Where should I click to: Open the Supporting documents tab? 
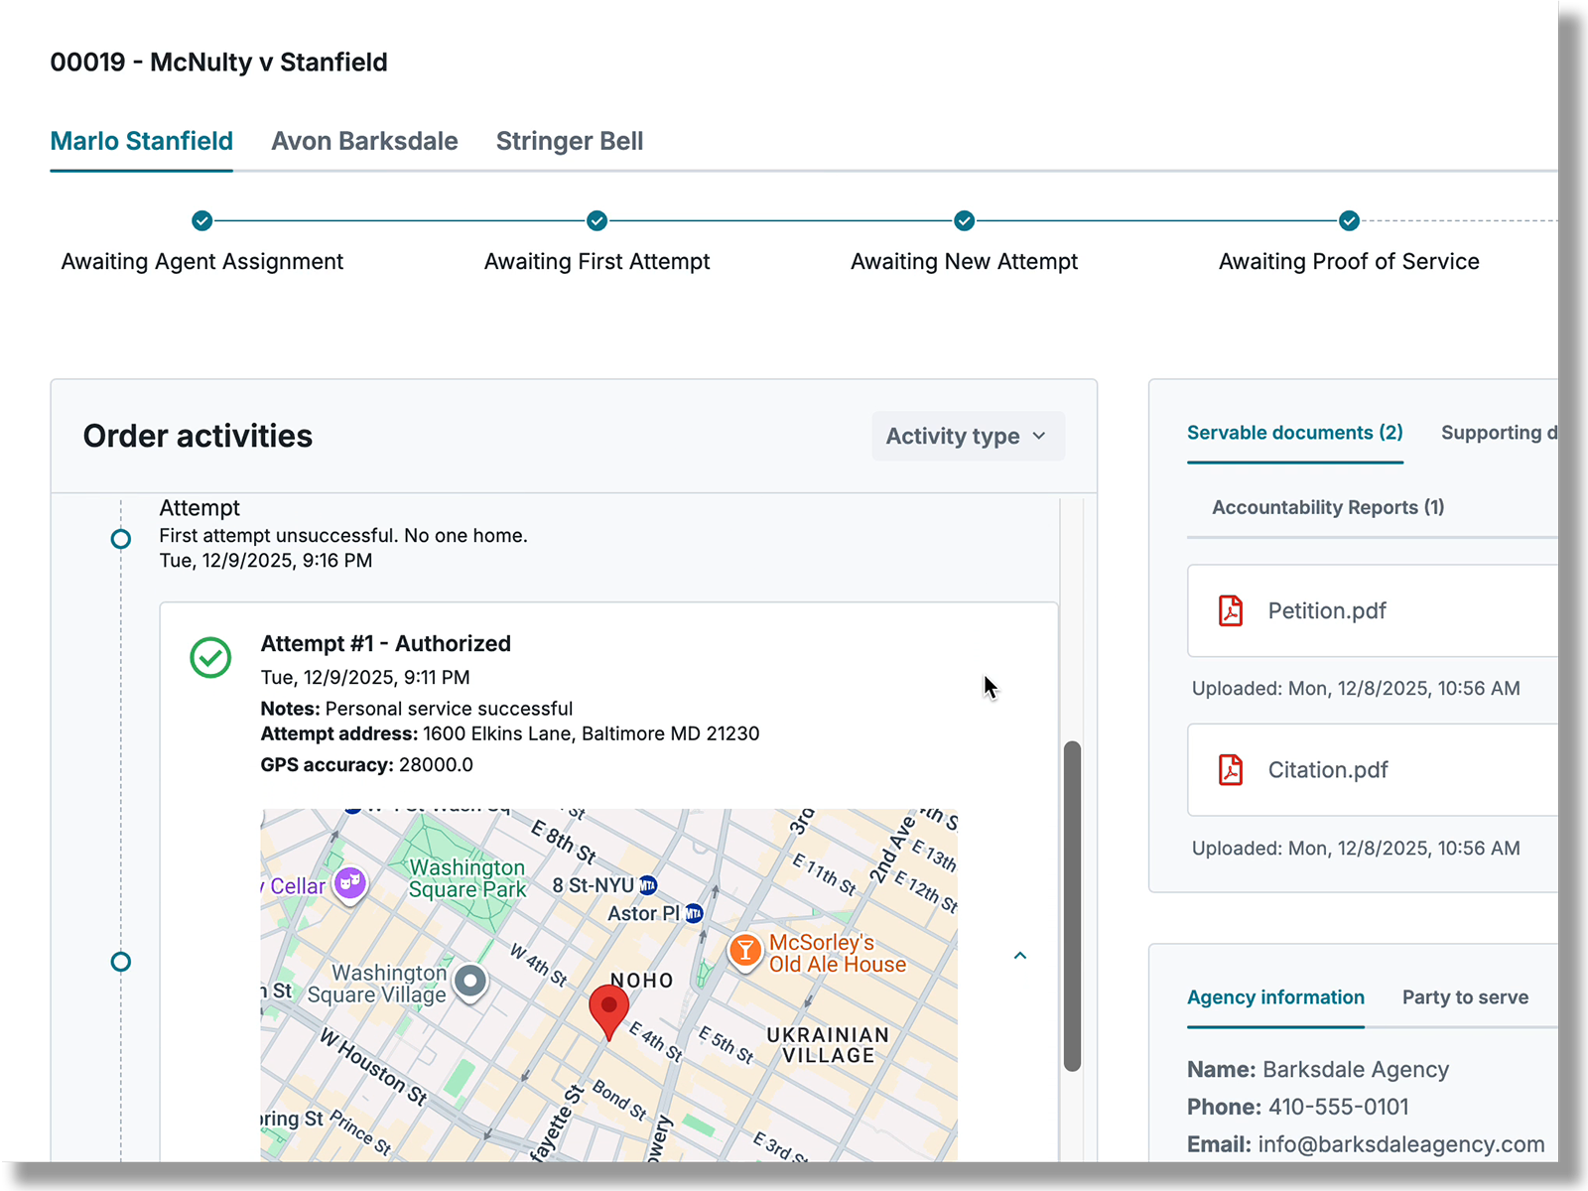pyautogui.click(x=1500, y=433)
